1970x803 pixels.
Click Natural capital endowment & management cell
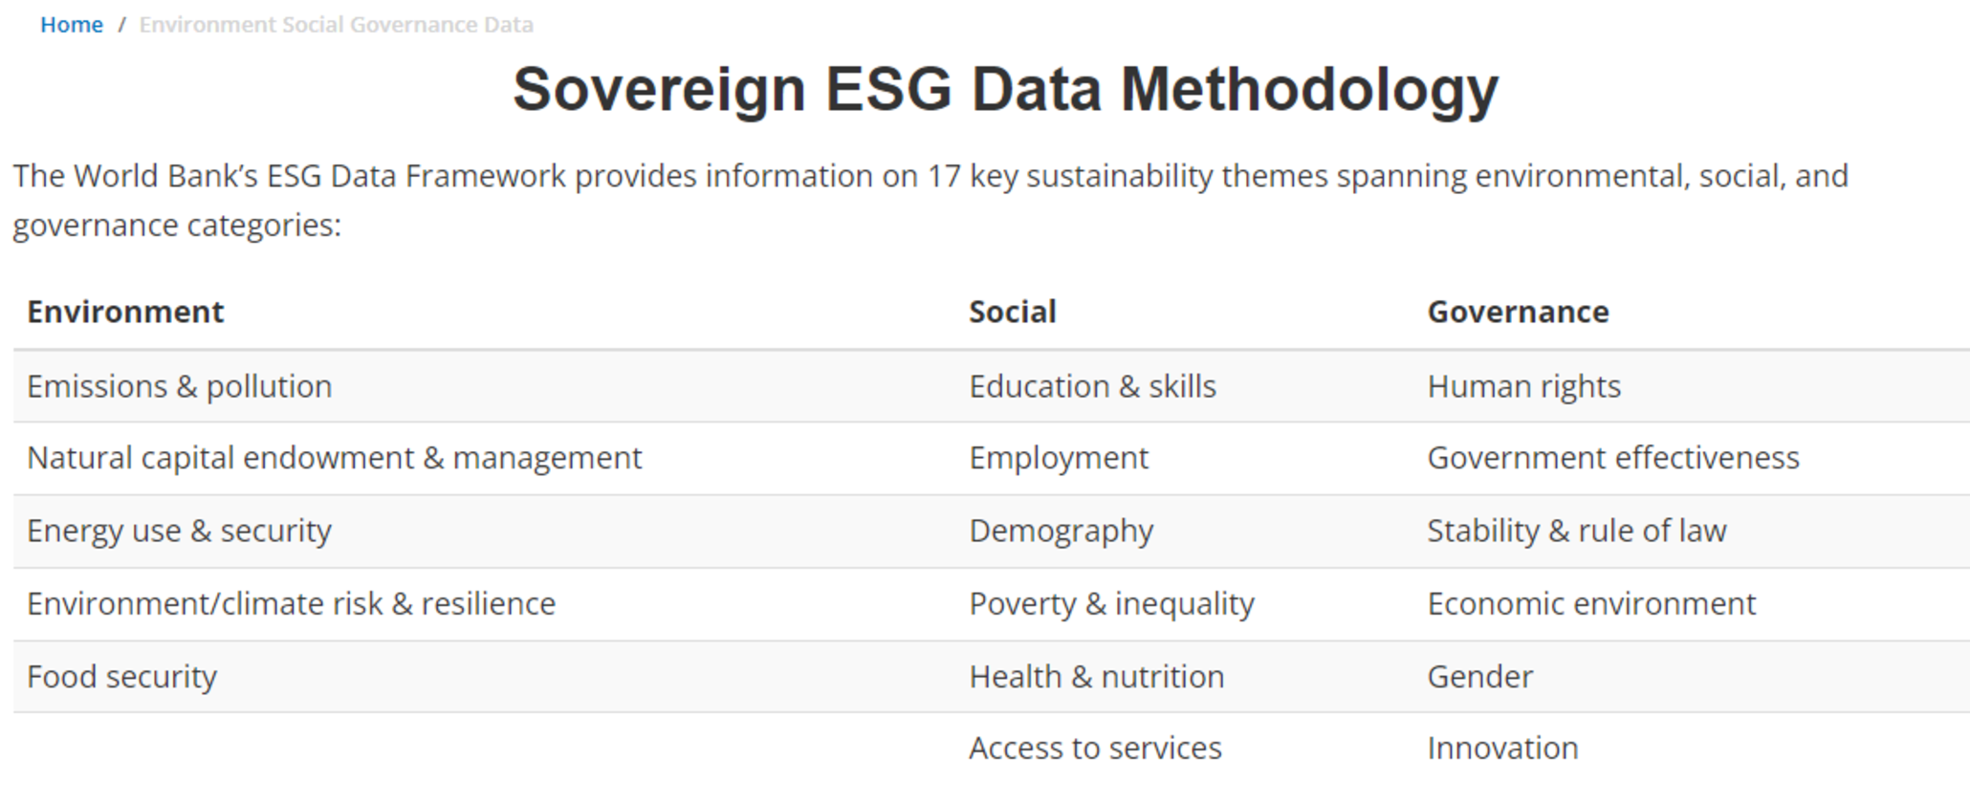tap(335, 459)
